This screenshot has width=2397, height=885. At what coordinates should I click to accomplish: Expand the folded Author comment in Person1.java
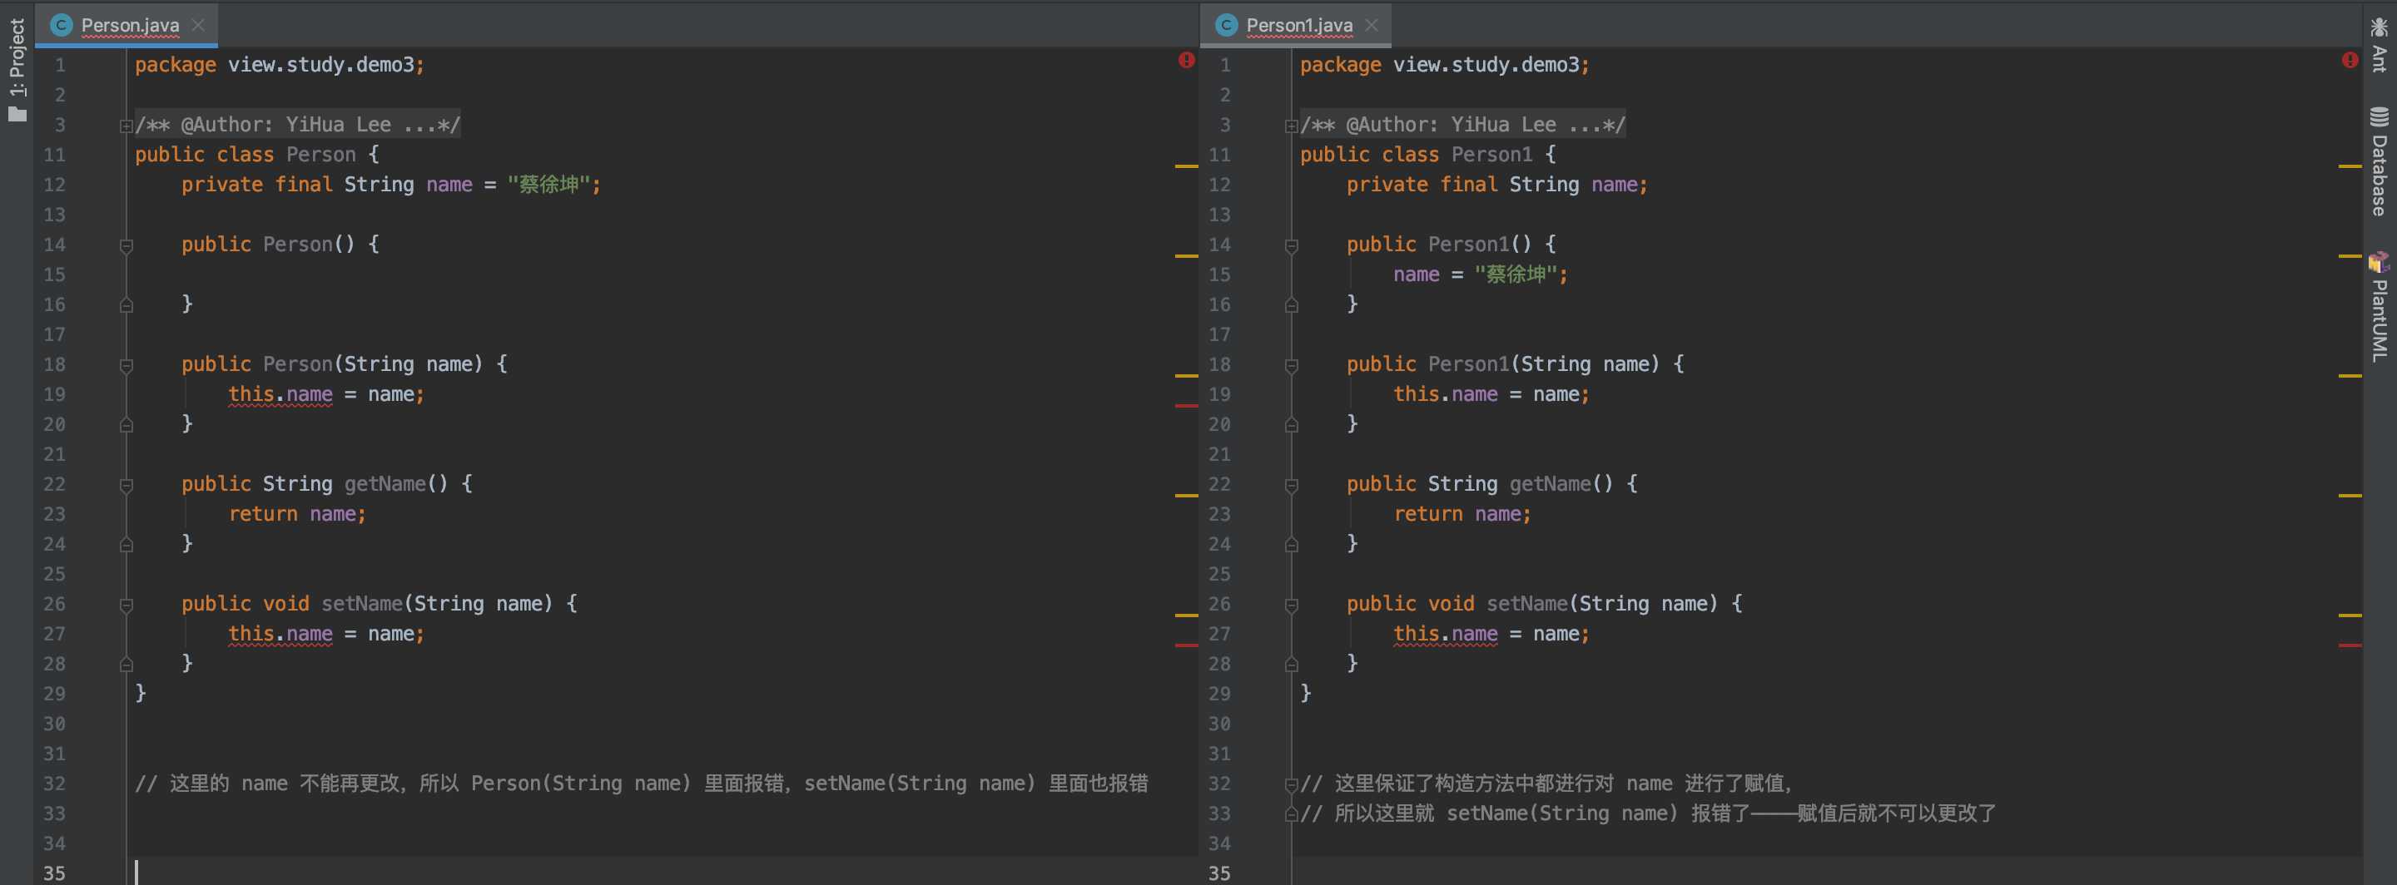coord(1292,126)
